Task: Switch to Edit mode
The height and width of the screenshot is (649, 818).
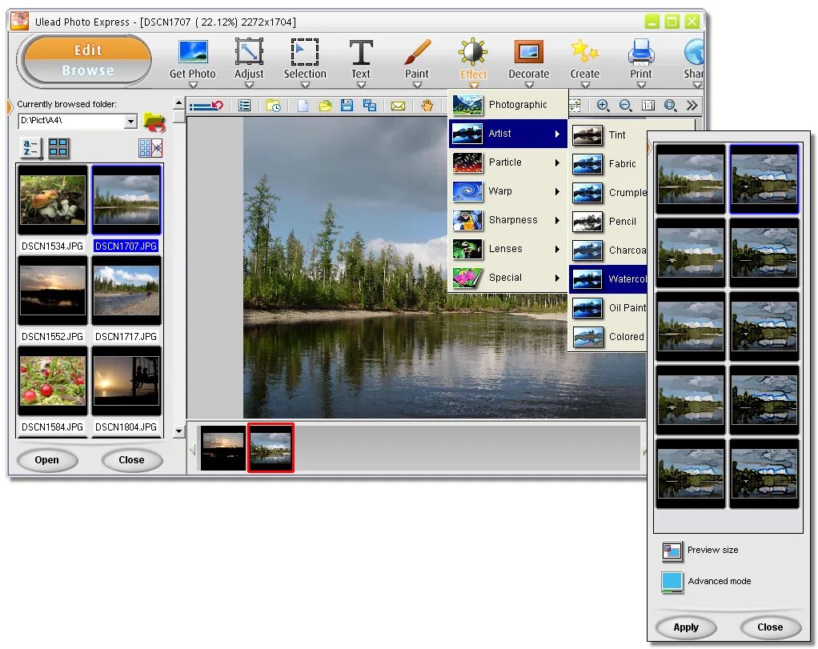Action: coord(88,50)
